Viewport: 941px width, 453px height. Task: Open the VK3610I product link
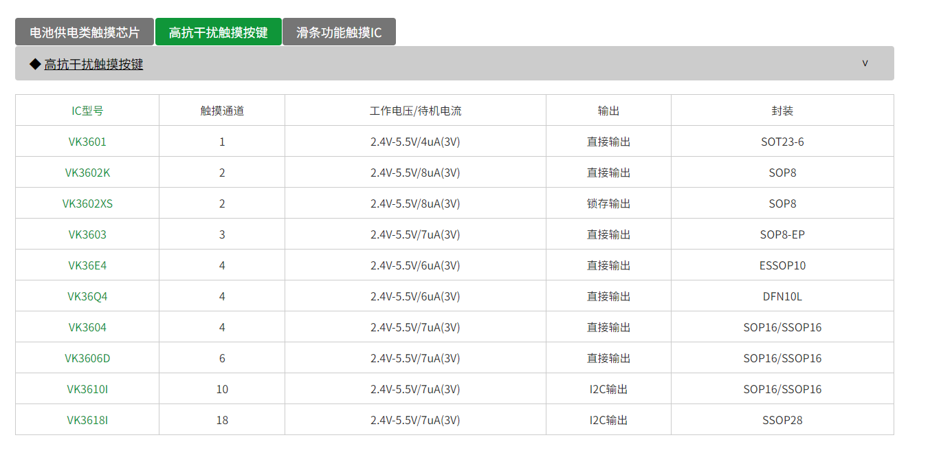pyautogui.click(x=87, y=389)
